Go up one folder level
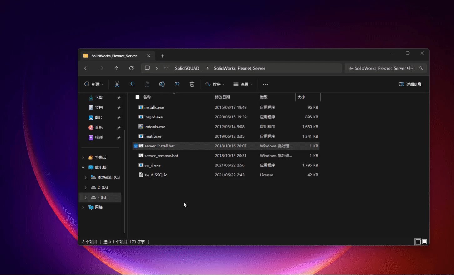This screenshot has width=454, height=275. click(116, 68)
